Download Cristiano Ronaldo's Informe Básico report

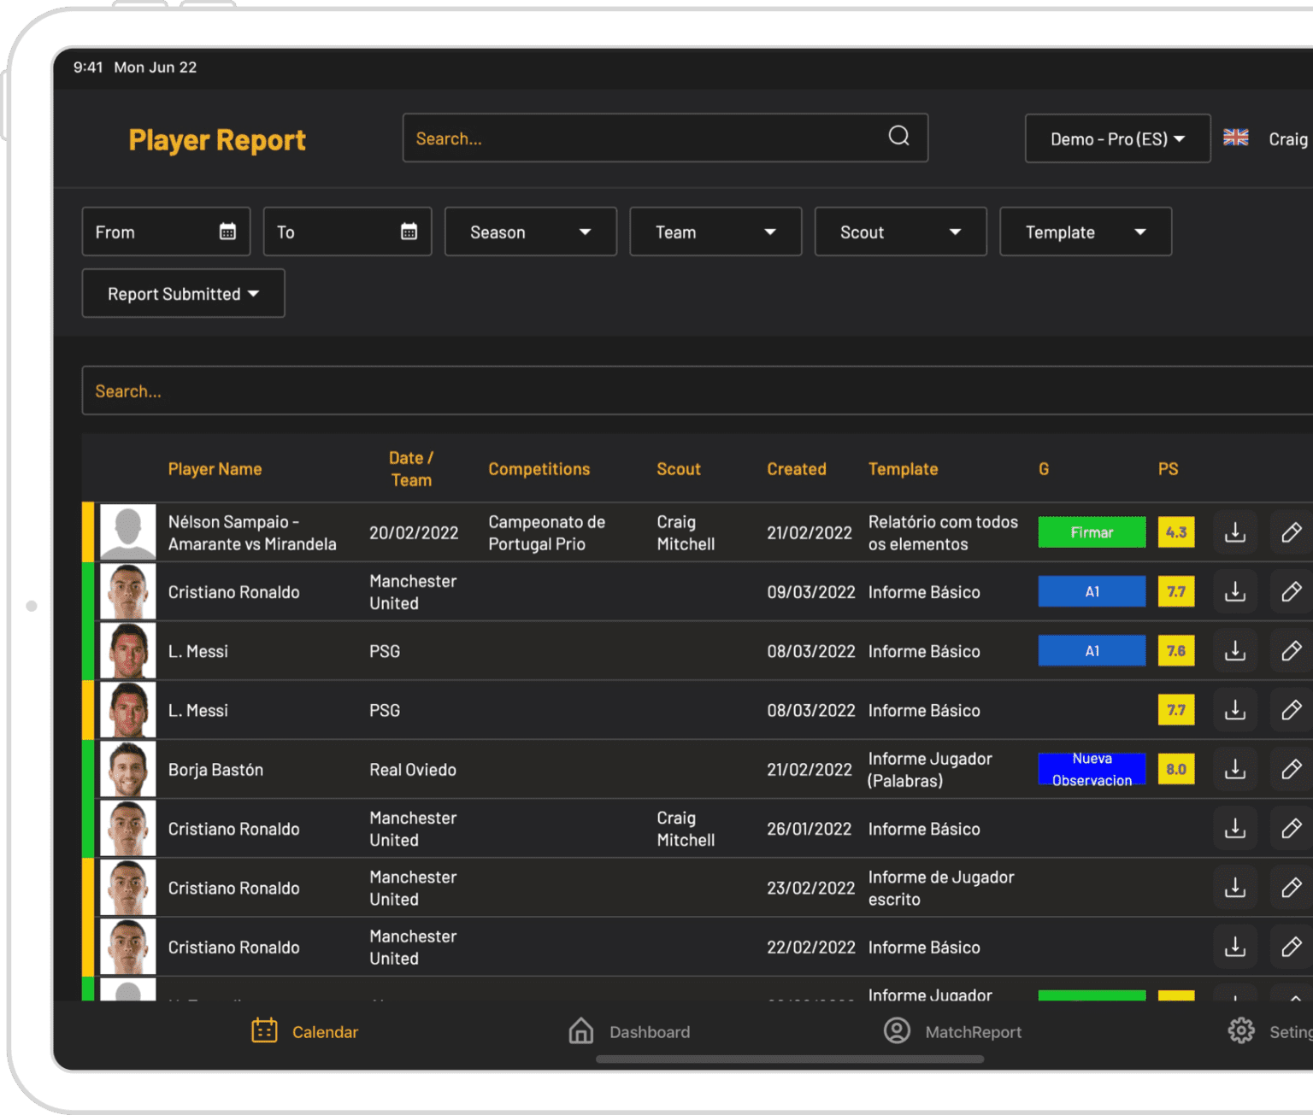tap(1234, 591)
